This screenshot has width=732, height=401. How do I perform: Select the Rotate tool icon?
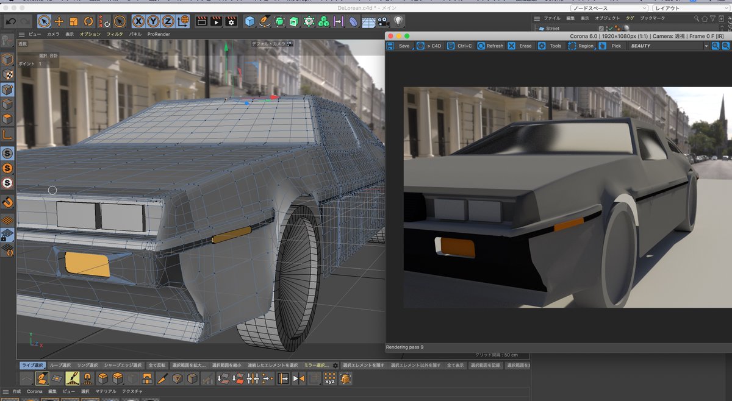point(88,21)
